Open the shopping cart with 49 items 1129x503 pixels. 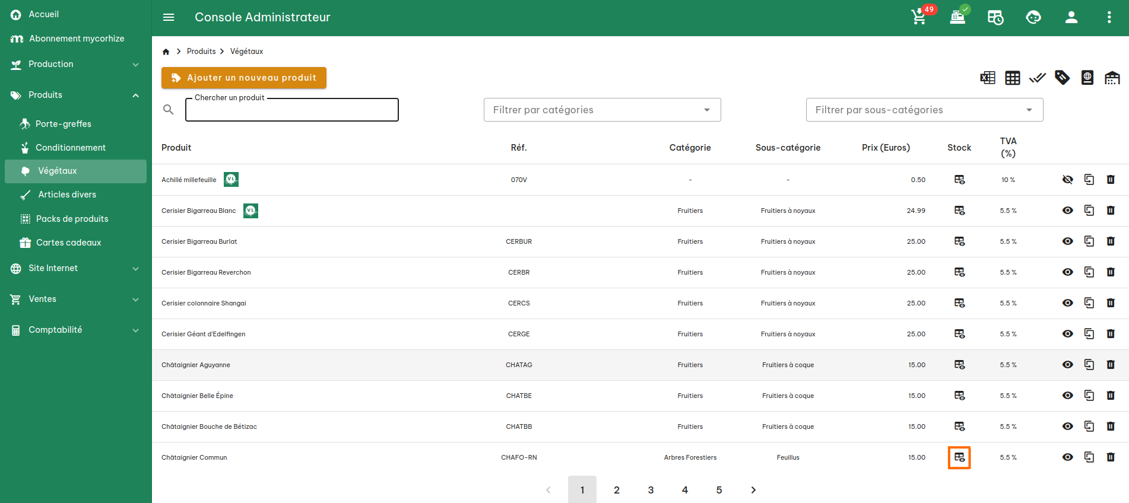[919, 17]
